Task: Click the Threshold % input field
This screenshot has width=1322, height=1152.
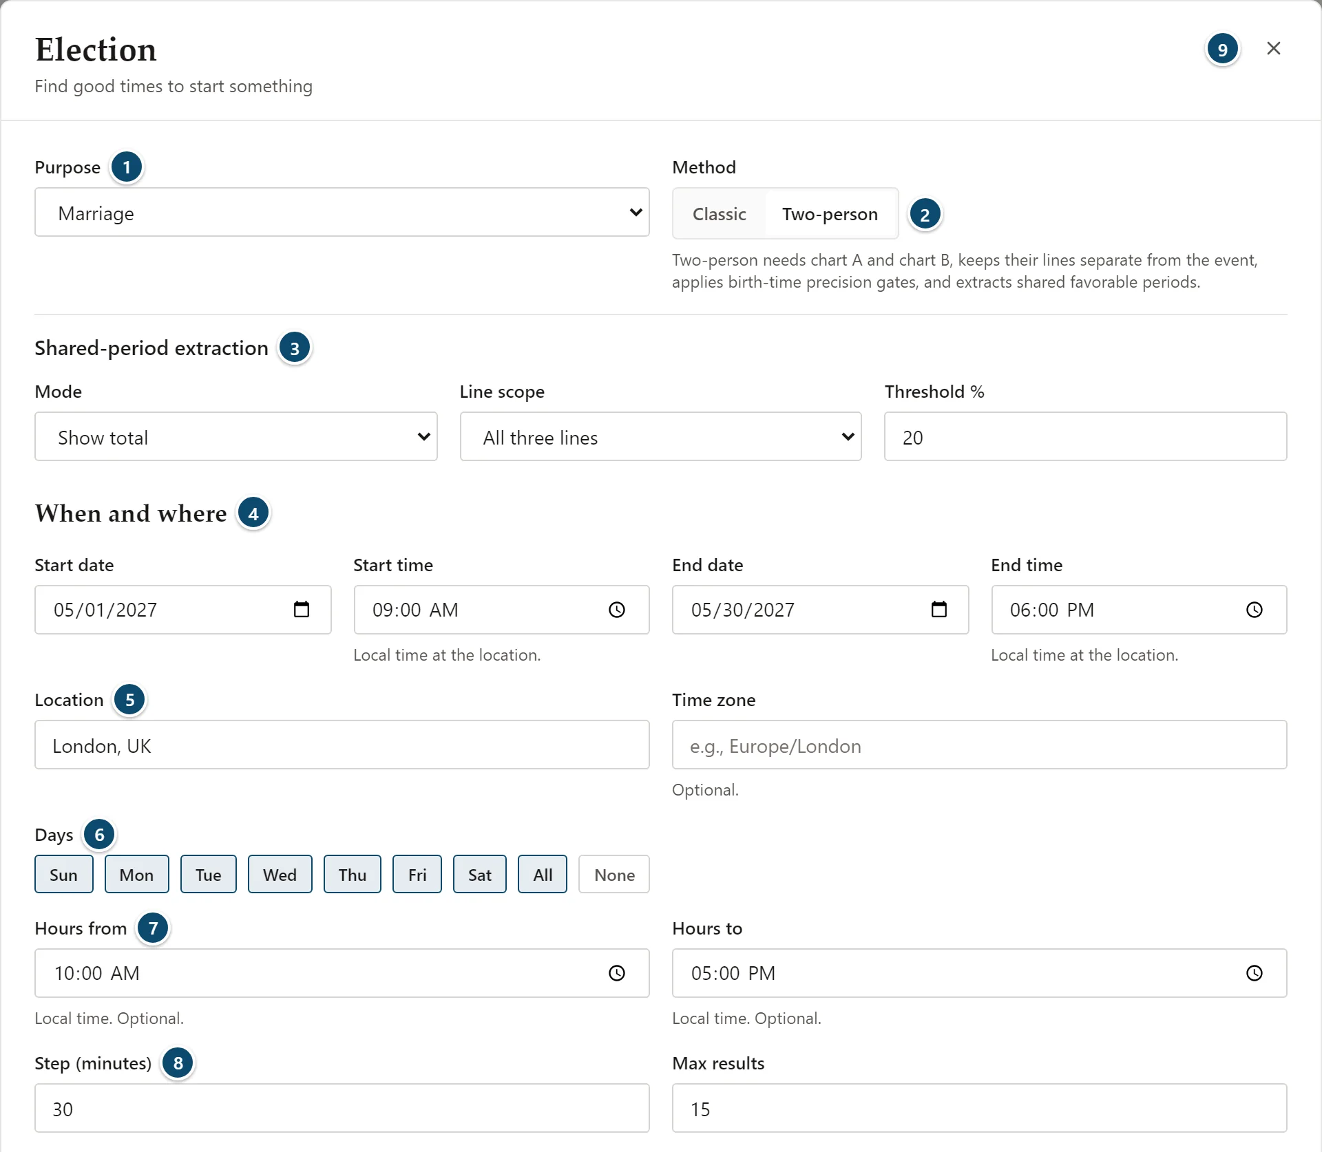Action: (1085, 436)
